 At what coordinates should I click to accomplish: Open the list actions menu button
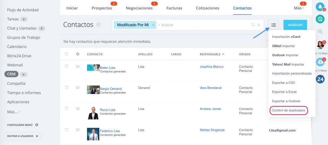pyautogui.click(x=274, y=25)
